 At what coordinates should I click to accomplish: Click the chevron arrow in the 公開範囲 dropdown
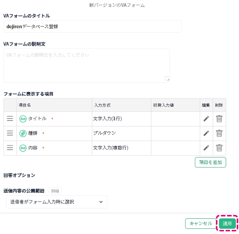pos(101,202)
